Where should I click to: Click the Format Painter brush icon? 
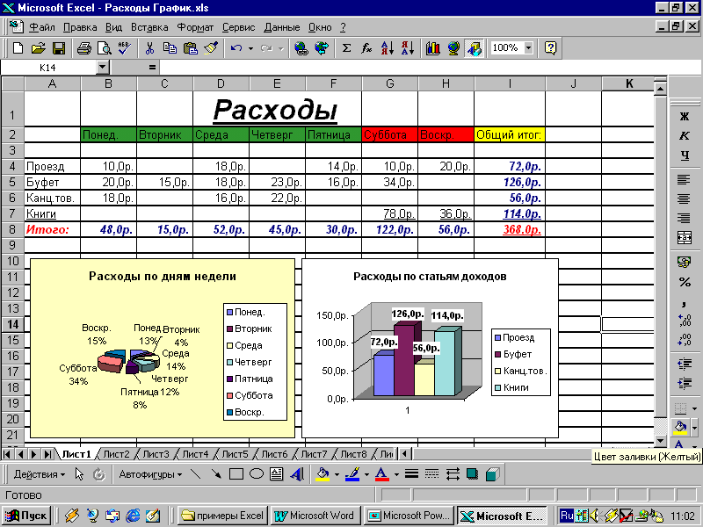point(211,48)
